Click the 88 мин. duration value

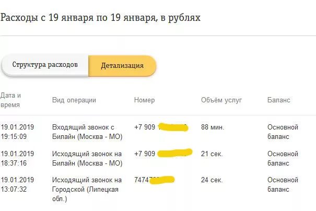tap(213, 127)
